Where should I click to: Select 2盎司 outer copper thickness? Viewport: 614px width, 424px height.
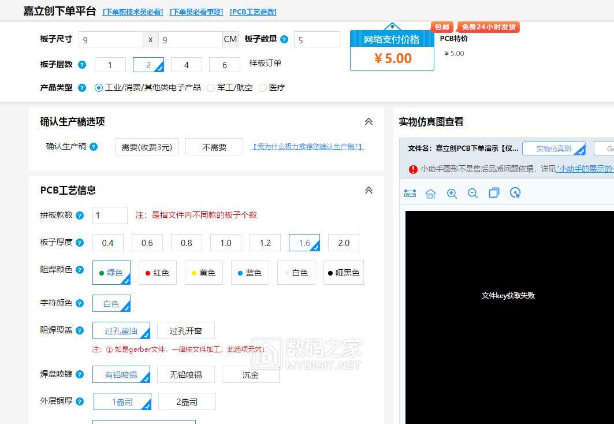(x=187, y=401)
